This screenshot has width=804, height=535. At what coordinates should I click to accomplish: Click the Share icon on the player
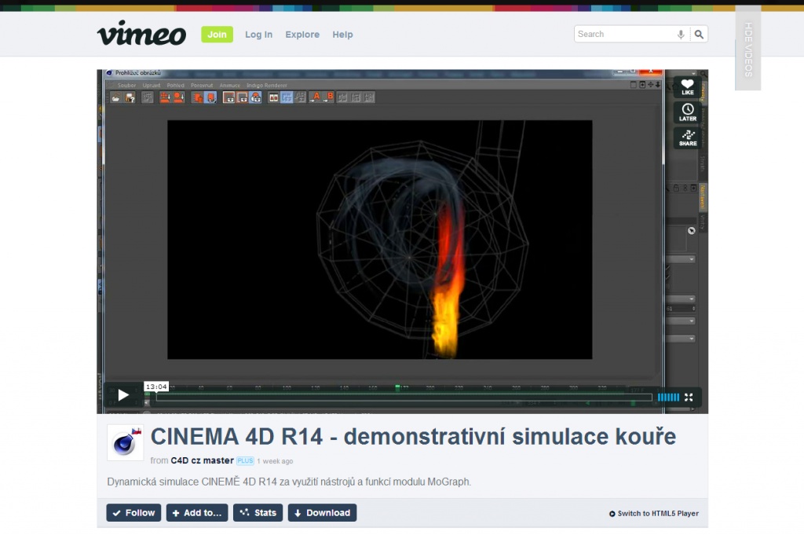[x=688, y=137]
